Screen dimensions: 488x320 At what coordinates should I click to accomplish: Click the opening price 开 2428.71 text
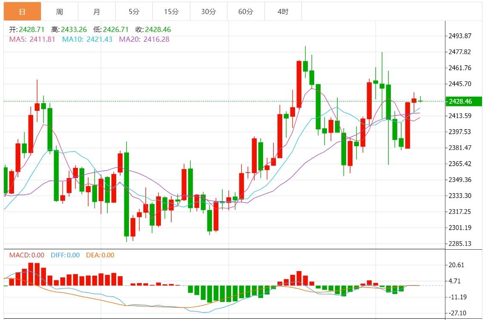coord(27,30)
